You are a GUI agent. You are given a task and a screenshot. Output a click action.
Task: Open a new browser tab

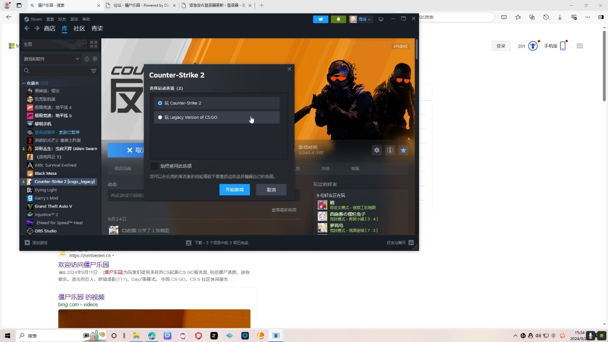tap(261, 5)
